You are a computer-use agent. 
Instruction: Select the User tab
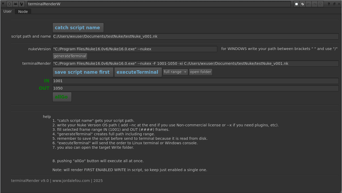tap(7, 11)
